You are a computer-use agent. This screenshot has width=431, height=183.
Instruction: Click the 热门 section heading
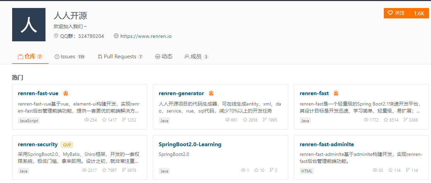[x=17, y=77]
